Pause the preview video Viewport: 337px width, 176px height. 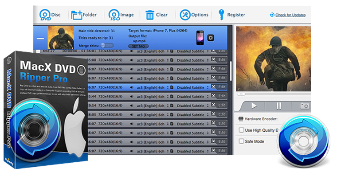click(x=278, y=106)
